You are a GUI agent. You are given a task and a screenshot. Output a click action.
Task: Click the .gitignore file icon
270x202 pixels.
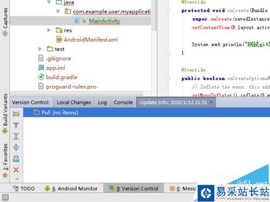[41, 58]
